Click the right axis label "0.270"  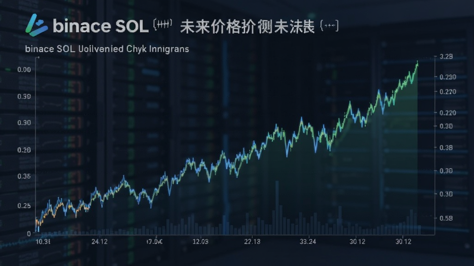[x=448, y=92]
